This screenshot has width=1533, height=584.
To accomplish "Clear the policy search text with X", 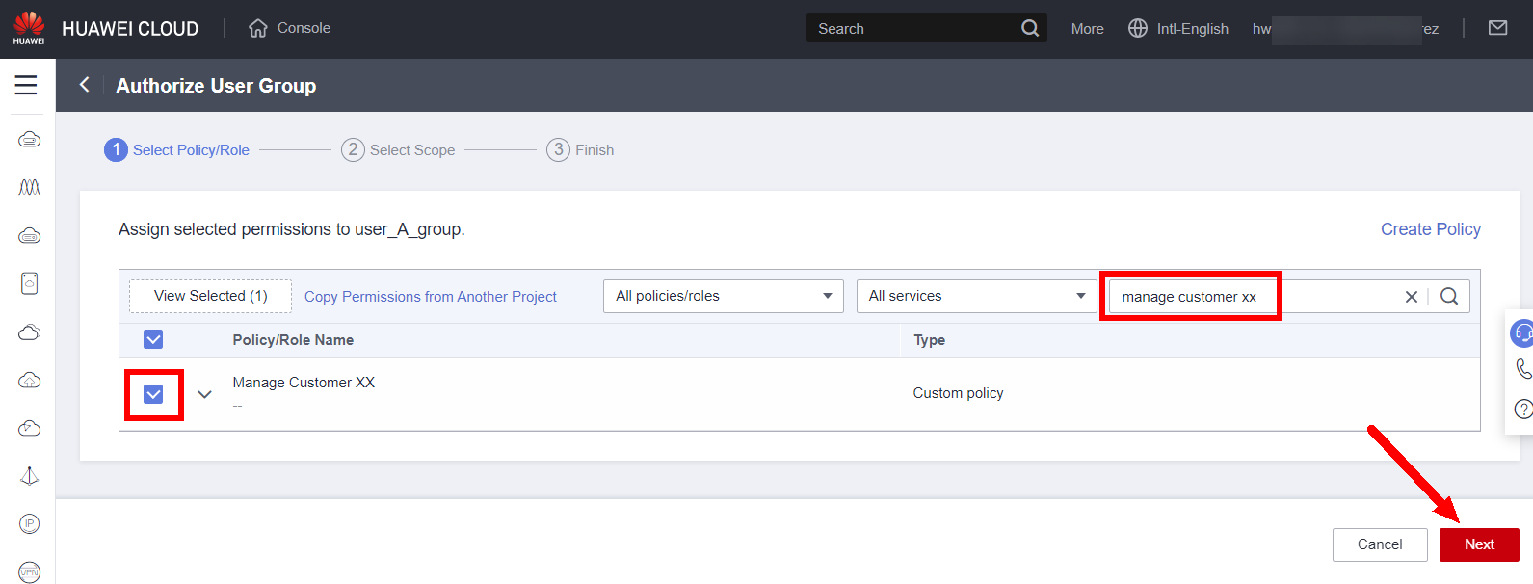I will tap(1411, 297).
